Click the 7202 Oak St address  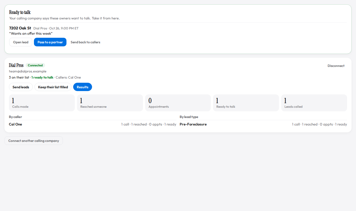(20, 28)
